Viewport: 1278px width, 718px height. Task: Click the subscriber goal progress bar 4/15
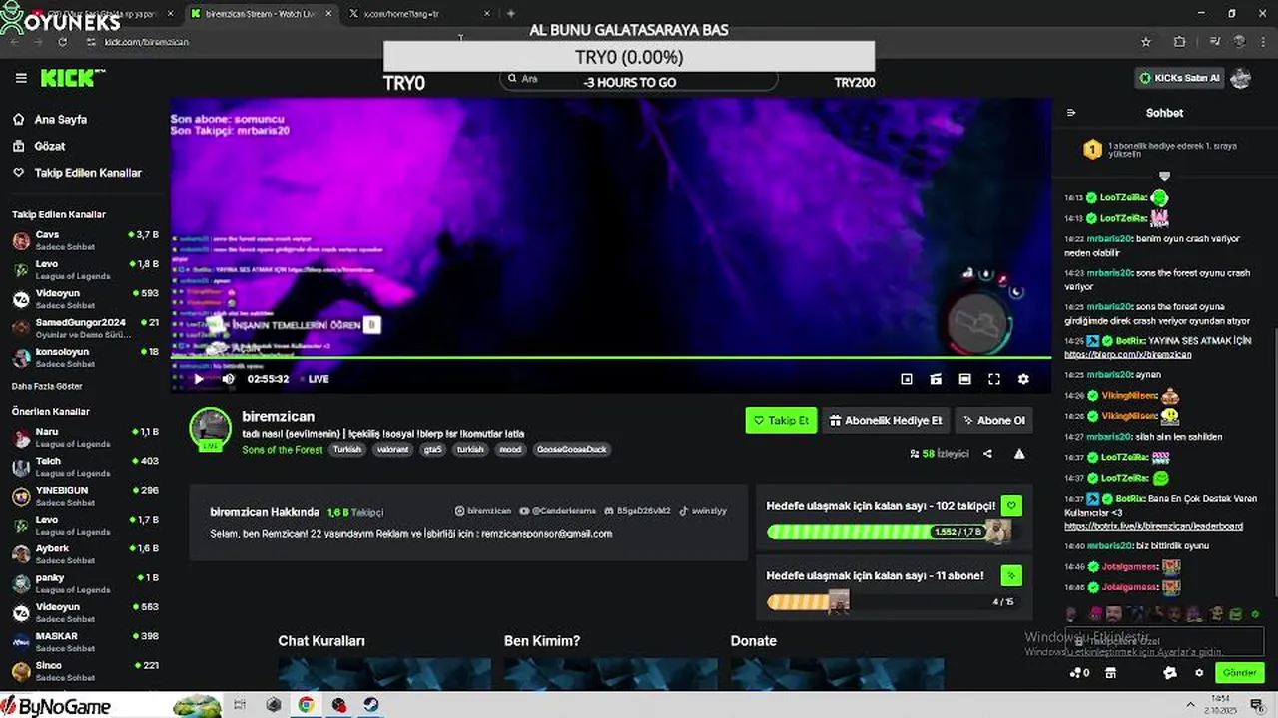[893, 601]
